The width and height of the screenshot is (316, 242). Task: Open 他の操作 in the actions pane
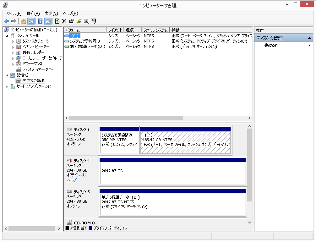271,46
